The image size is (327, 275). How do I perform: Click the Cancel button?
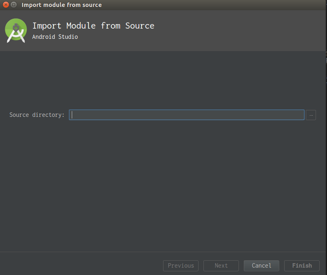coord(261,266)
